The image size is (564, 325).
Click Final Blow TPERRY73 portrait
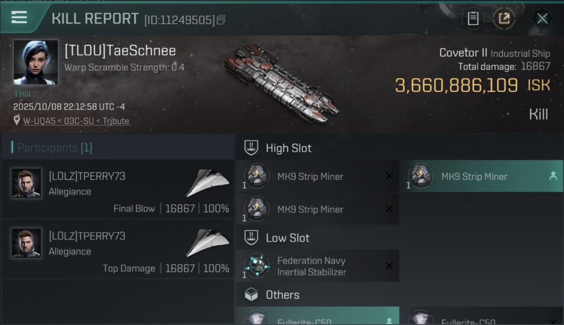[x=26, y=183]
